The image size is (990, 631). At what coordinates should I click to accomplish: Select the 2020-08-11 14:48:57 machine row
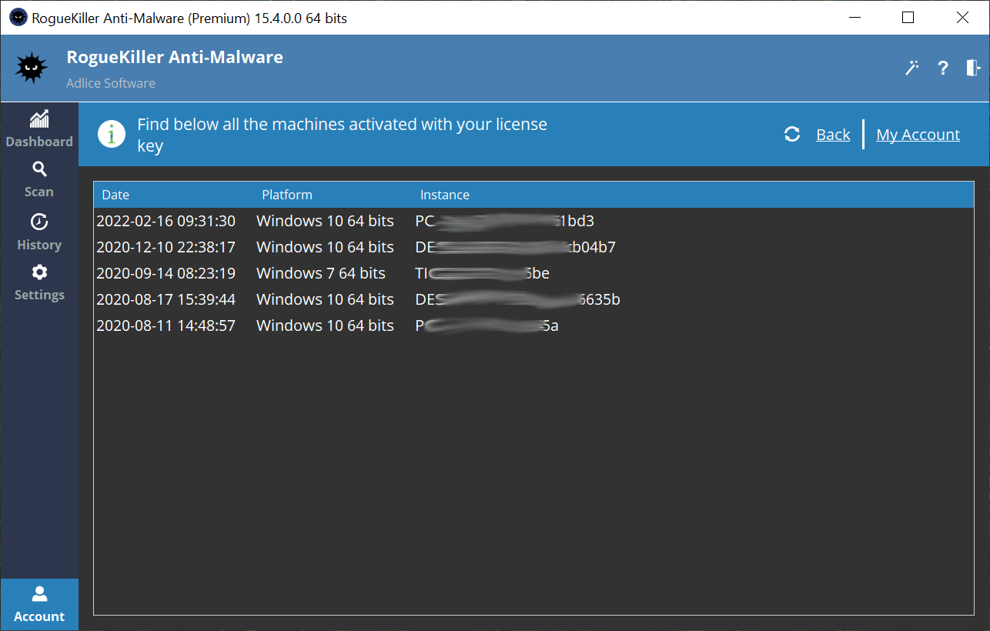[166, 326]
